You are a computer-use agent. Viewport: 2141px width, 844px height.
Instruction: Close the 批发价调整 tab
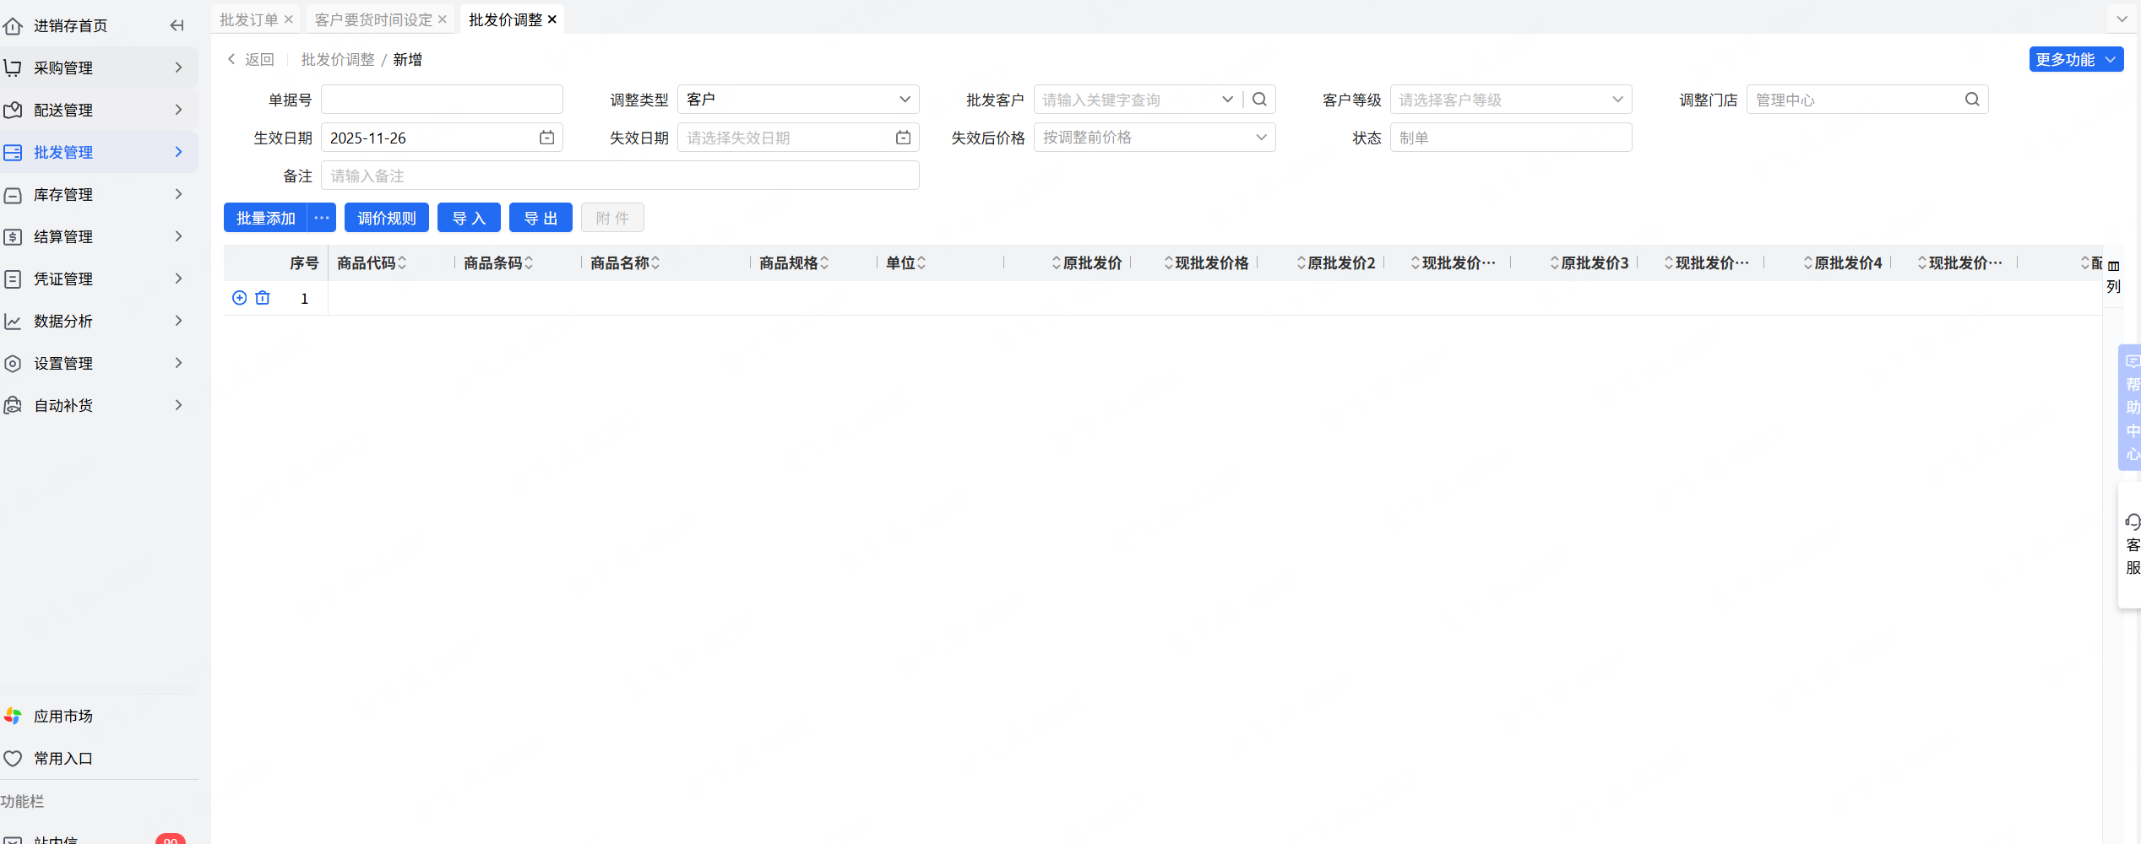point(552,19)
